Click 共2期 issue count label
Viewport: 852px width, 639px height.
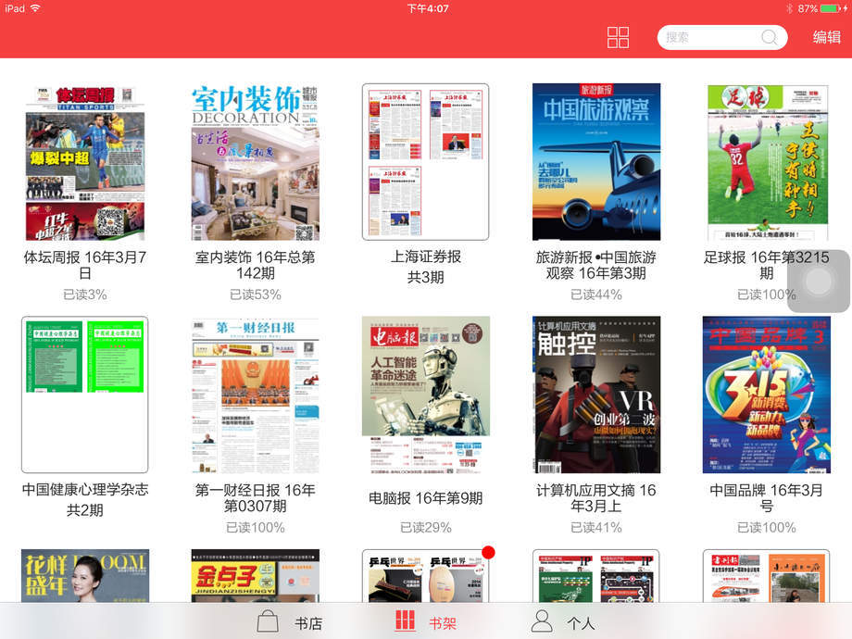coord(85,510)
